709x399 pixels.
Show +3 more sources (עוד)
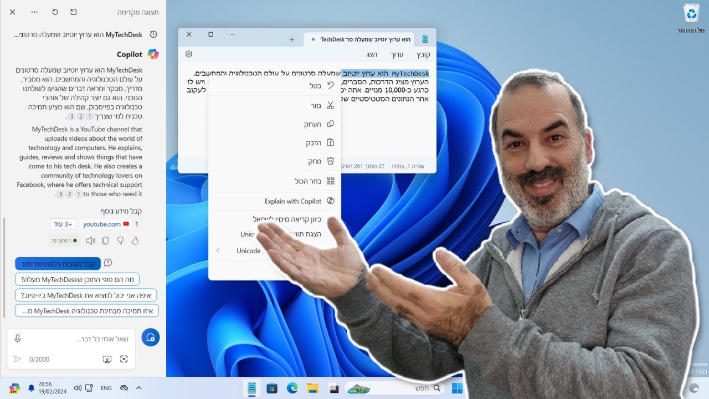pos(63,224)
